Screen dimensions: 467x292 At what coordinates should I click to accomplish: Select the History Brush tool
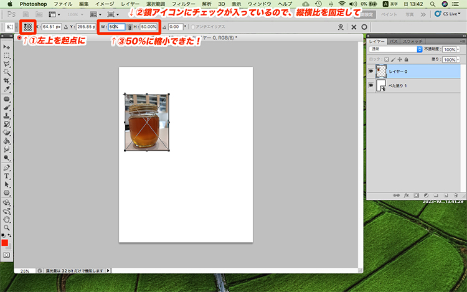(x=7, y=124)
